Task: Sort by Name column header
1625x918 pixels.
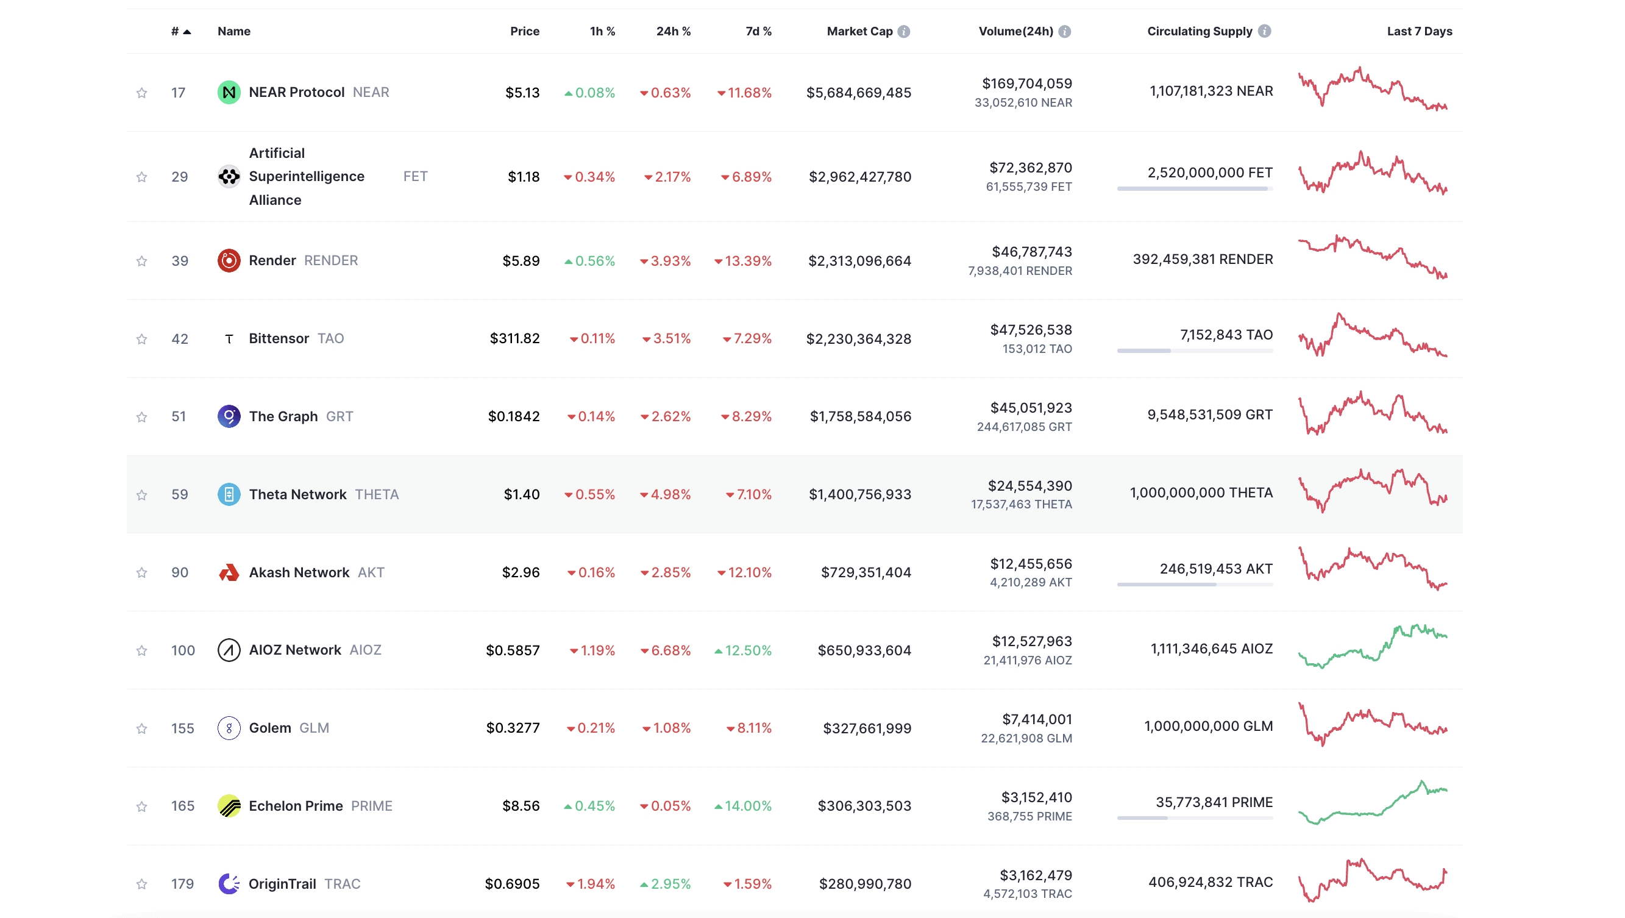Action: coord(233,31)
